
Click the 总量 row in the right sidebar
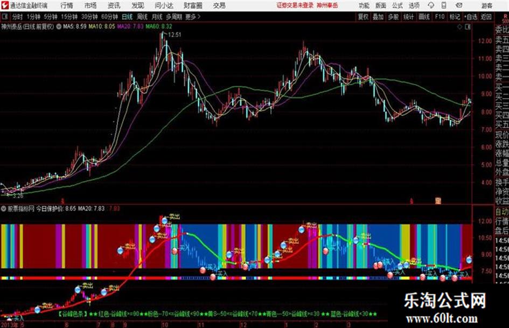(502, 163)
